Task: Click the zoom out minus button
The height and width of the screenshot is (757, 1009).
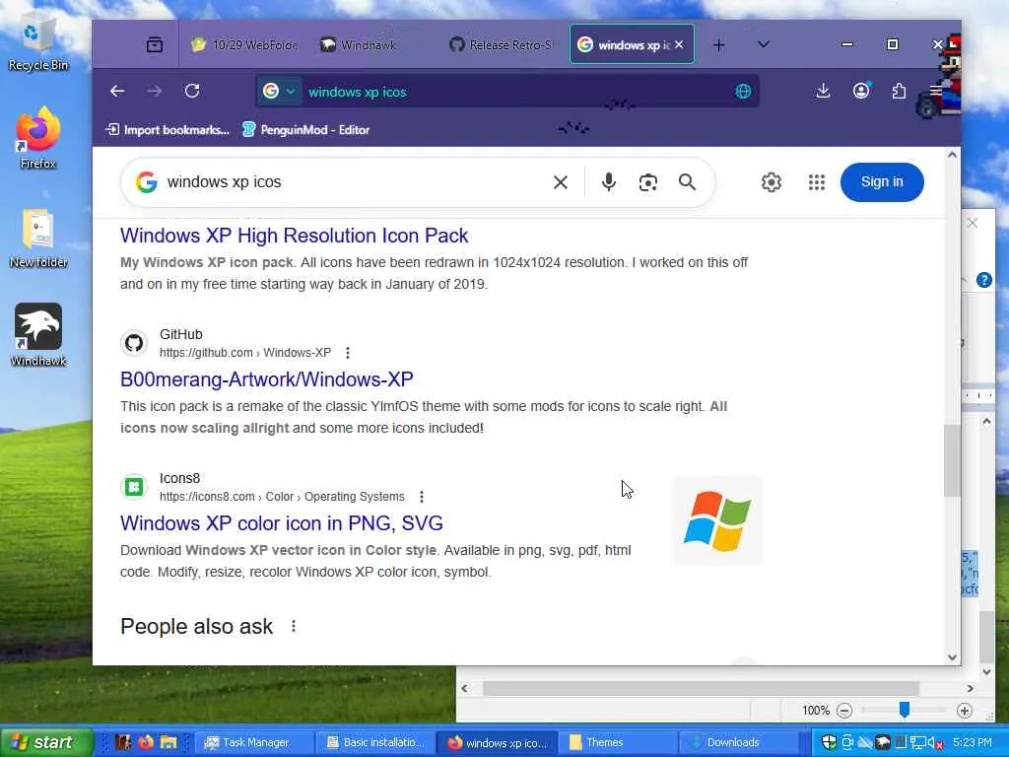Action: [x=844, y=711]
